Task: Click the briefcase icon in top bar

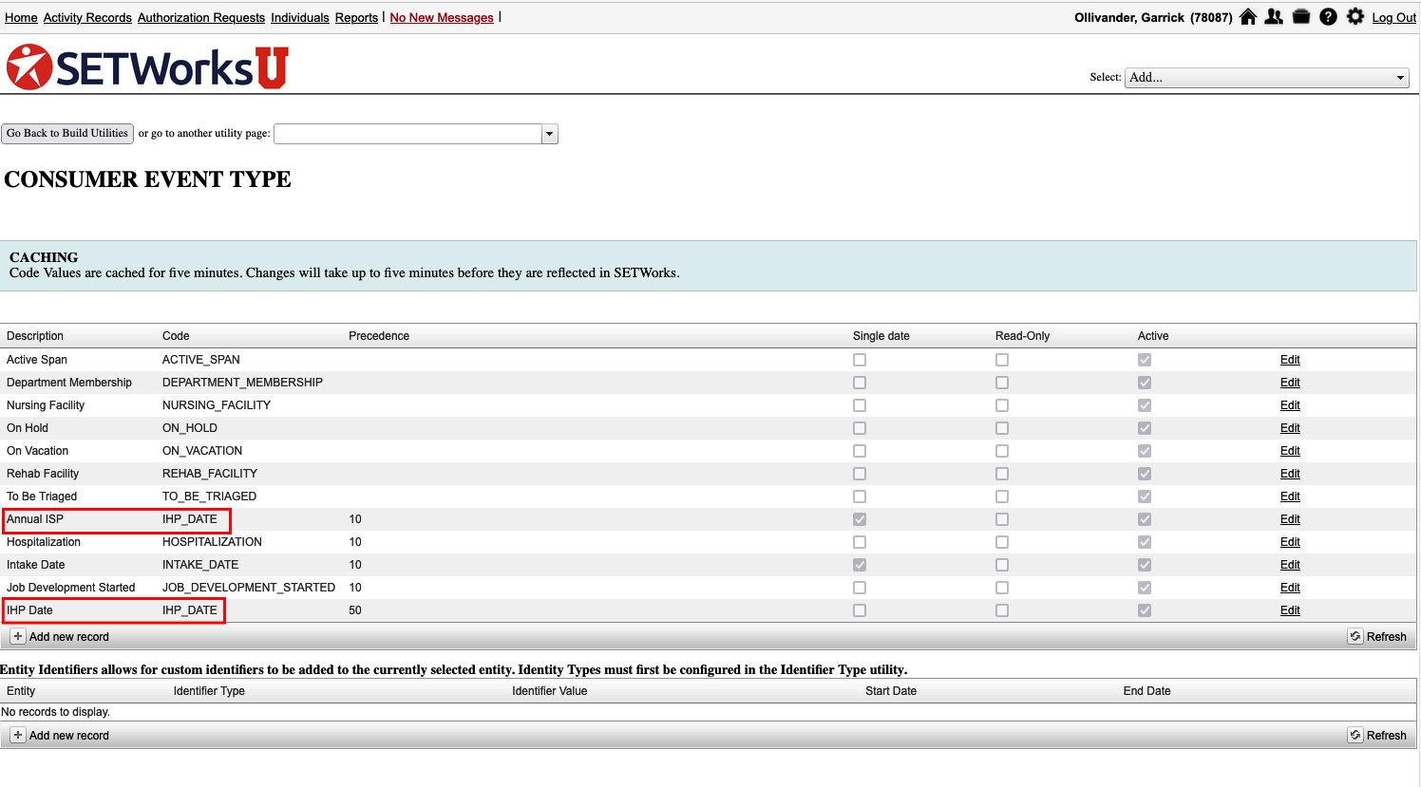Action: (x=1301, y=16)
